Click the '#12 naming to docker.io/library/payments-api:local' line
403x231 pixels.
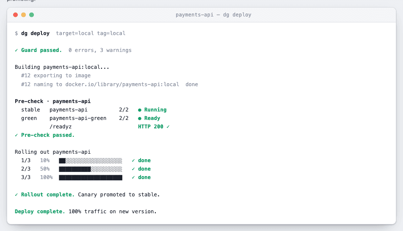[x=100, y=84]
